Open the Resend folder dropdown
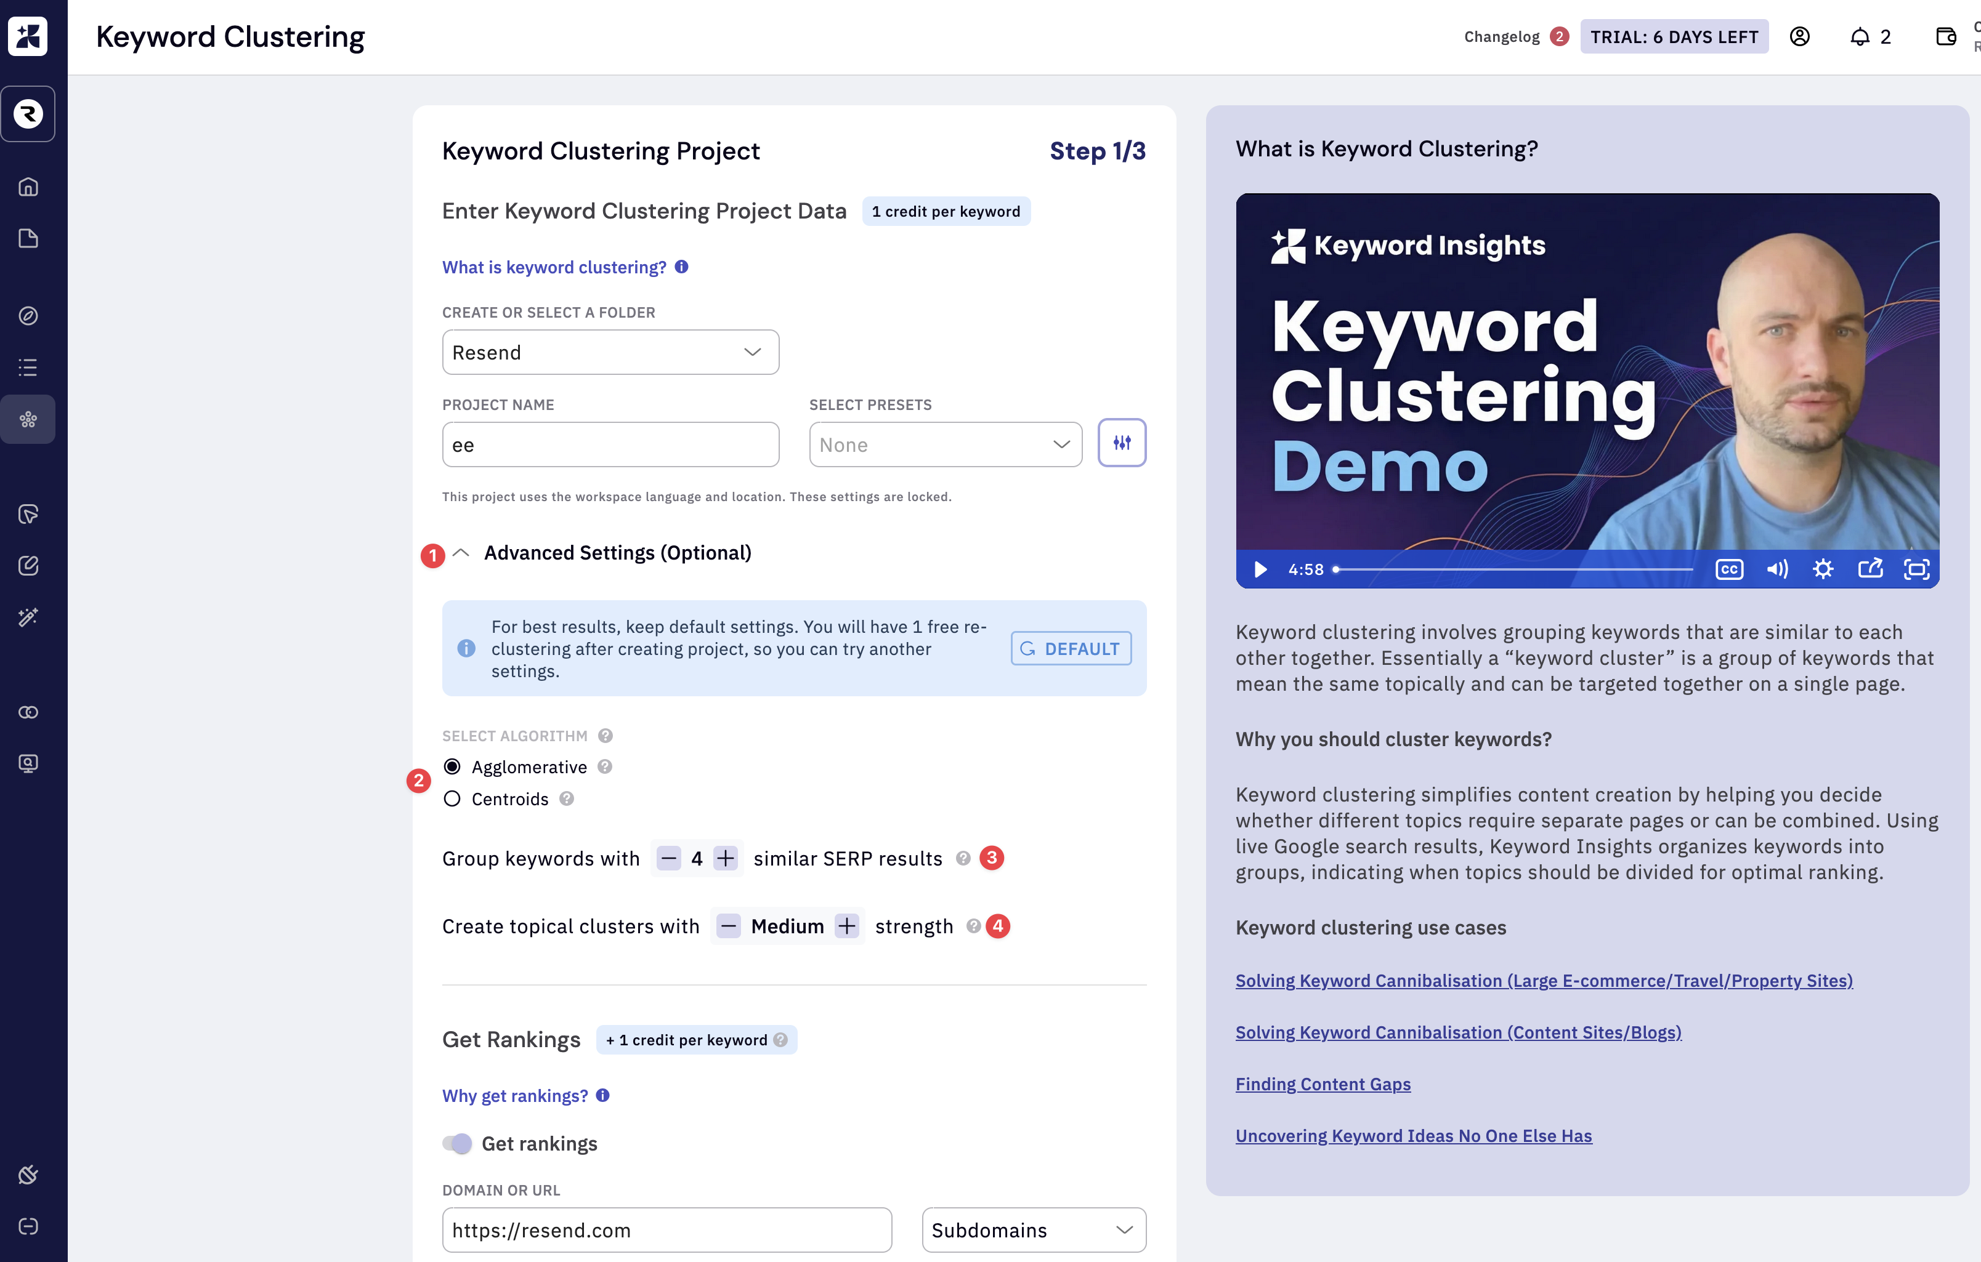This screenshot has height=1262, width=1981. pos(610,353)
